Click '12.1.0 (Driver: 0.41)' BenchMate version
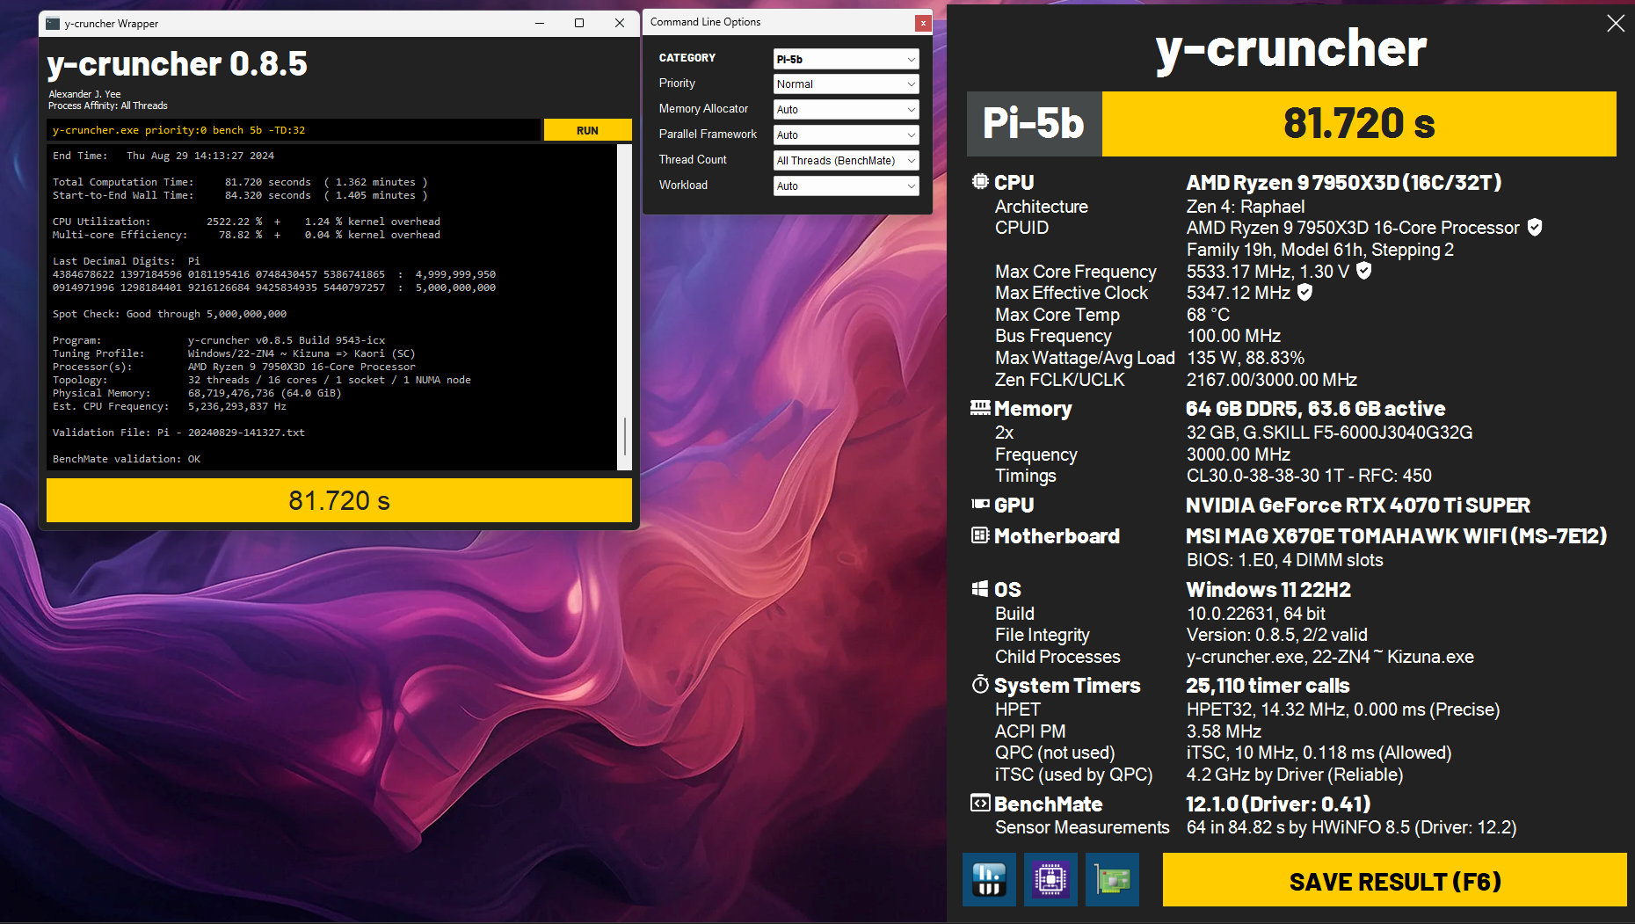Viewport: 1635px width, 924px height. coord(1278,804)
